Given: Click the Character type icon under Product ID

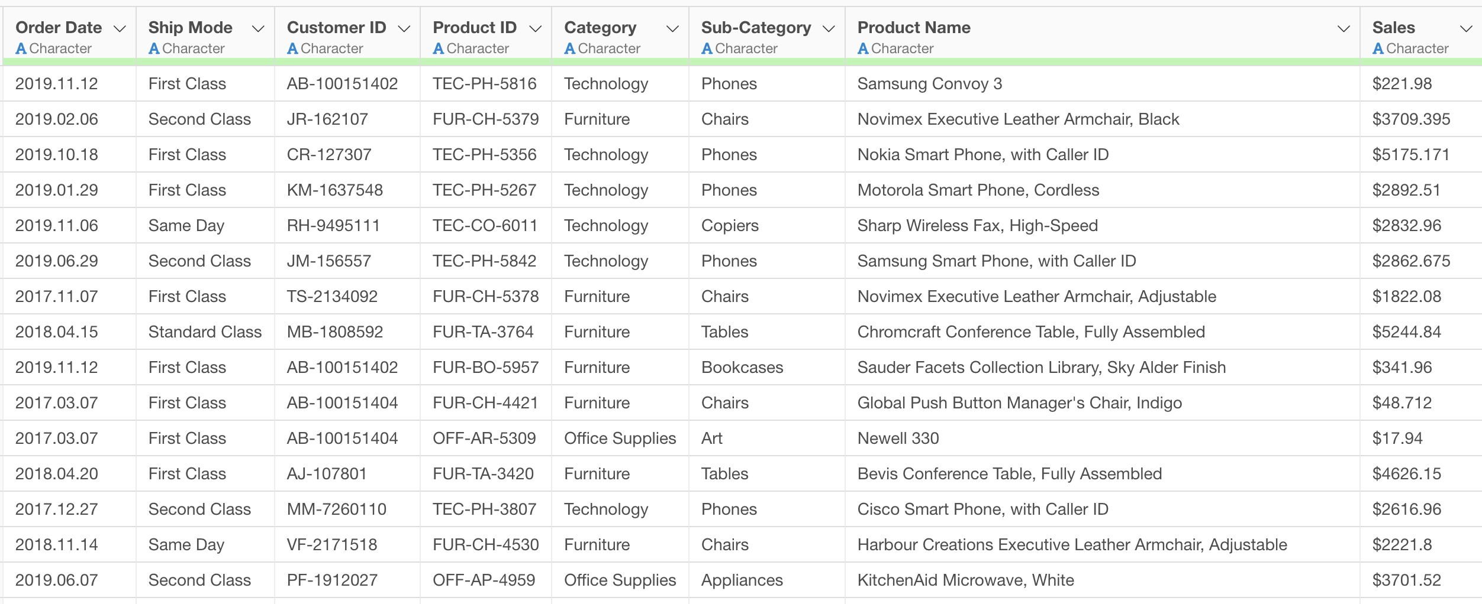Looking at the screenshot, I should (x=439, y=49).
